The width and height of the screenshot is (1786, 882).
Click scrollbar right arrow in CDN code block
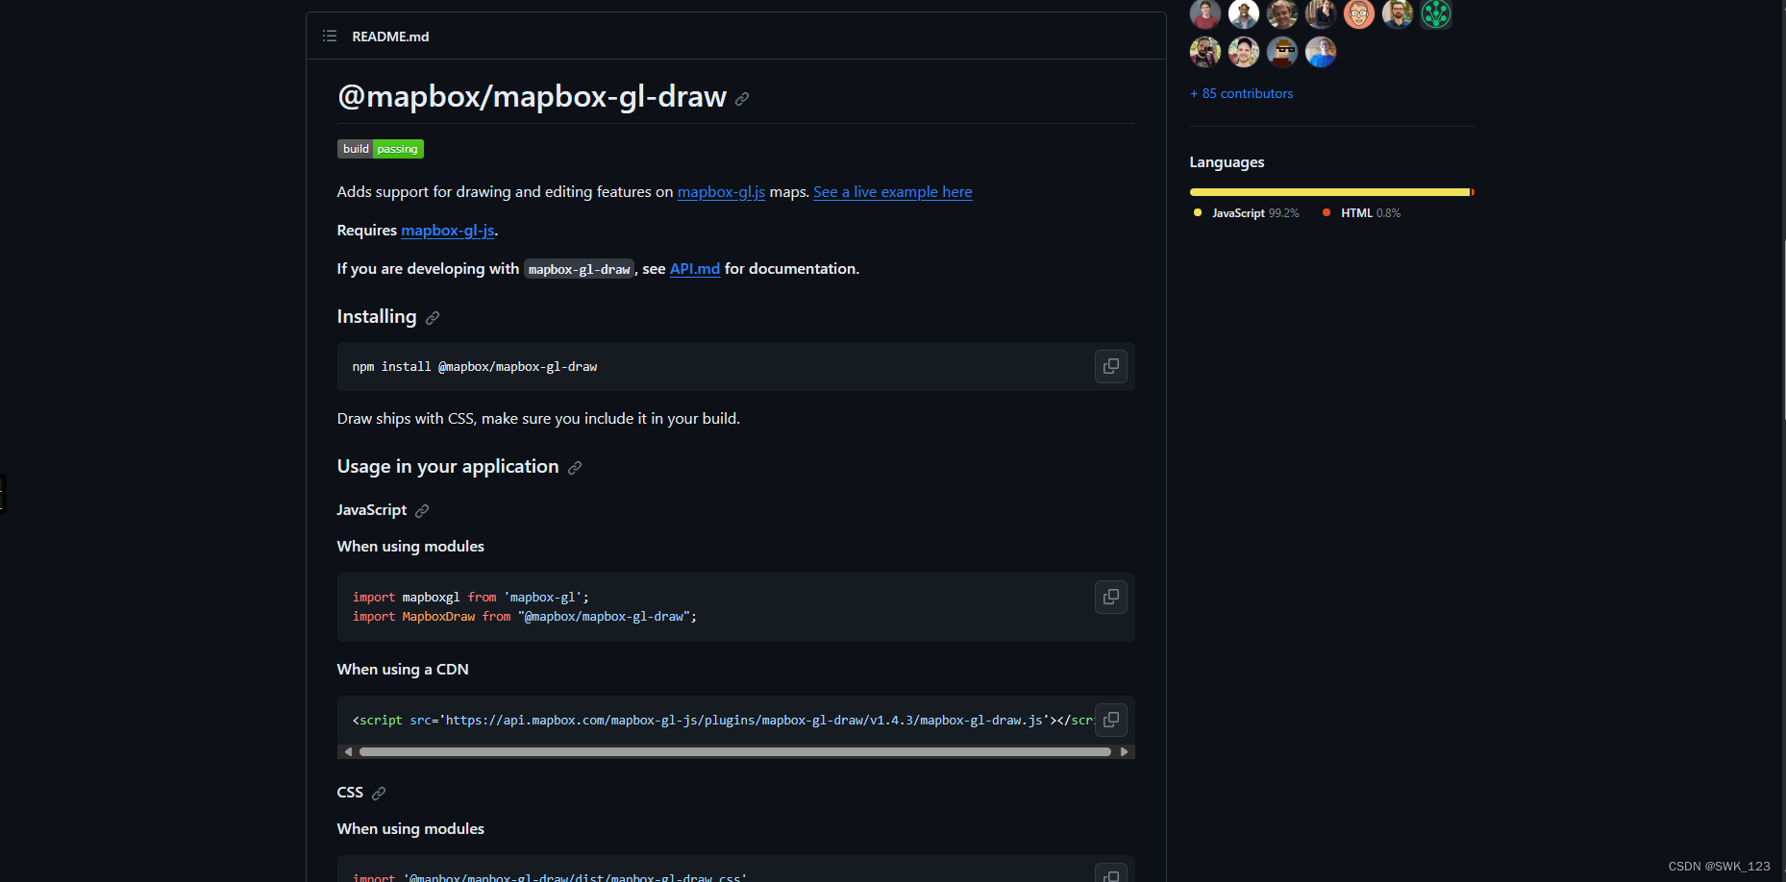pyautogui.click(x=1124, y=752)
